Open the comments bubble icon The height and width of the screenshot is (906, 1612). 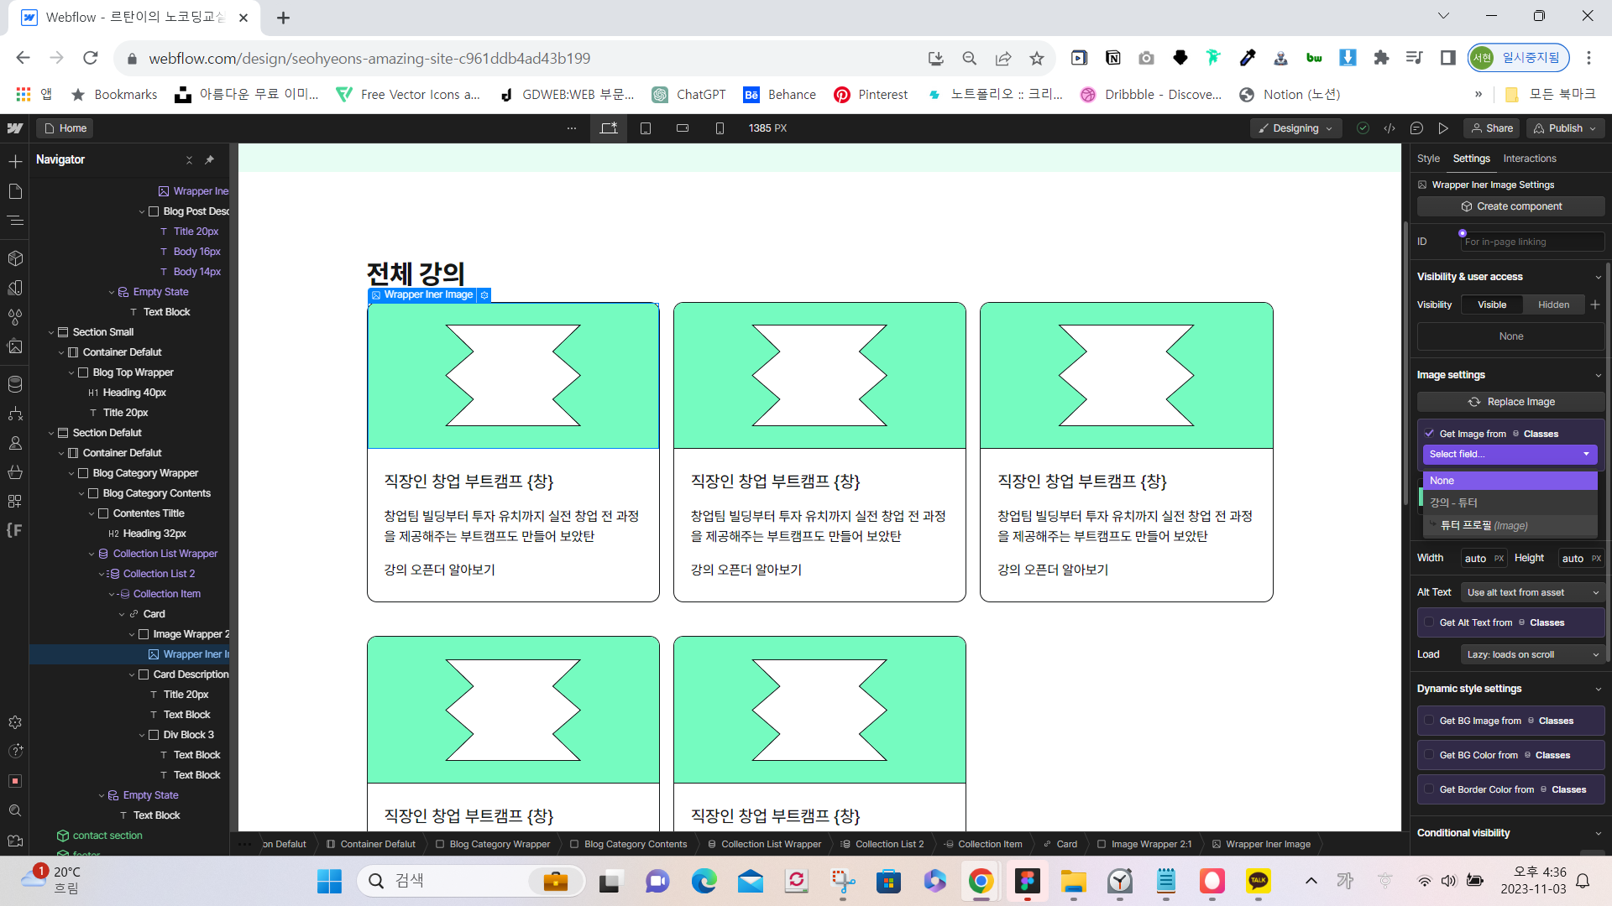(1416, 128)
